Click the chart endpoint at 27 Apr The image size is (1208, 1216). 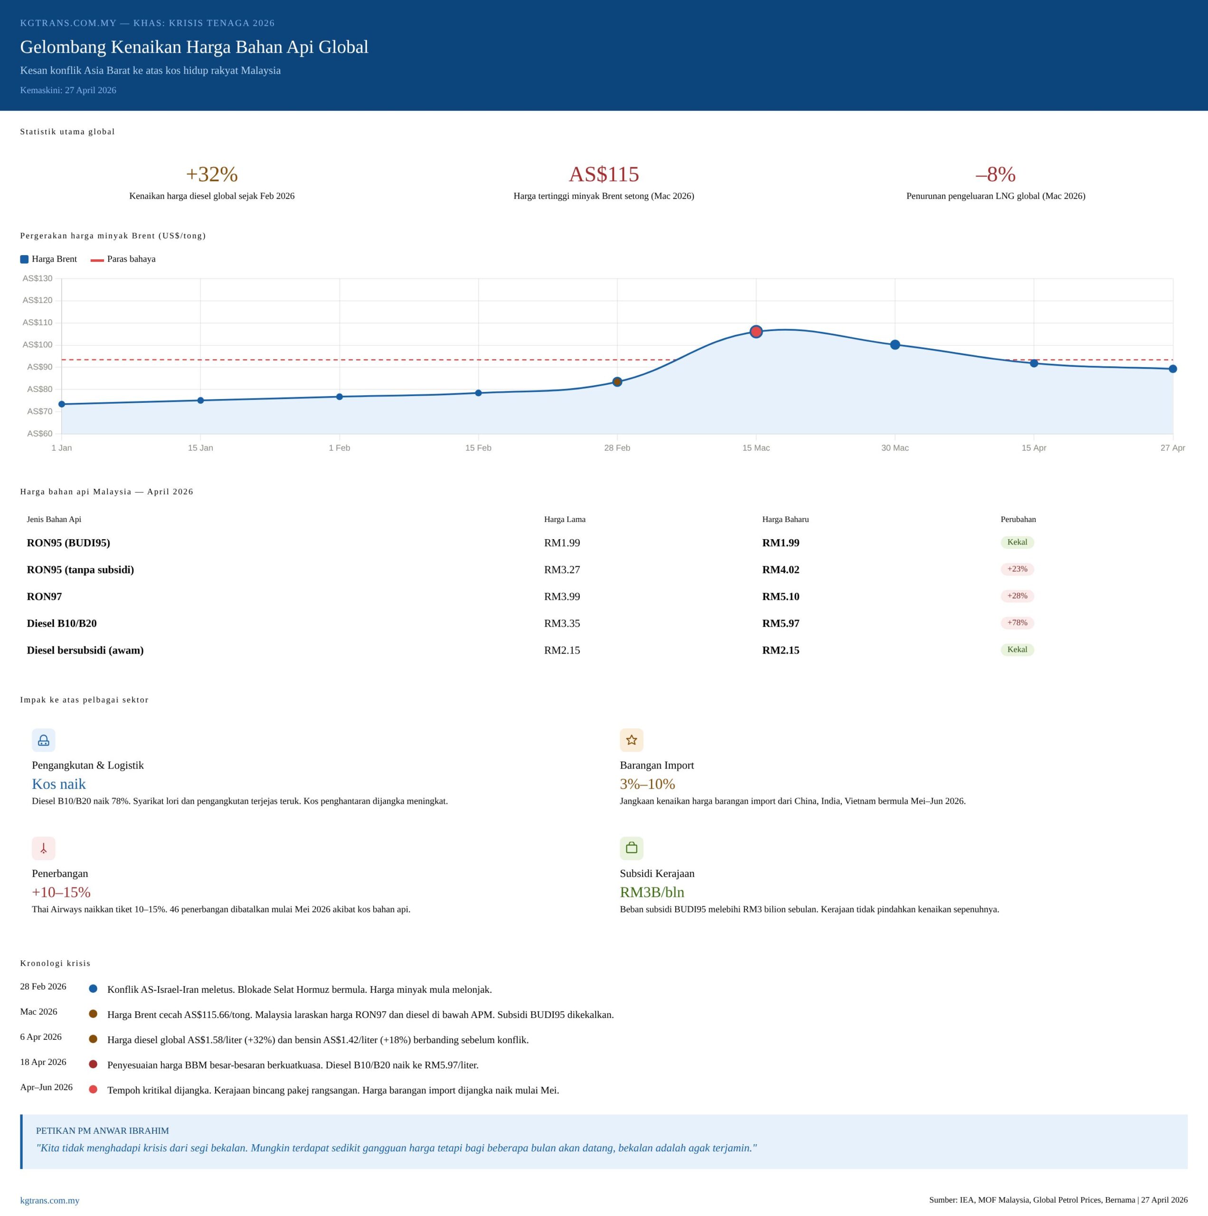tap(1173, 369)
